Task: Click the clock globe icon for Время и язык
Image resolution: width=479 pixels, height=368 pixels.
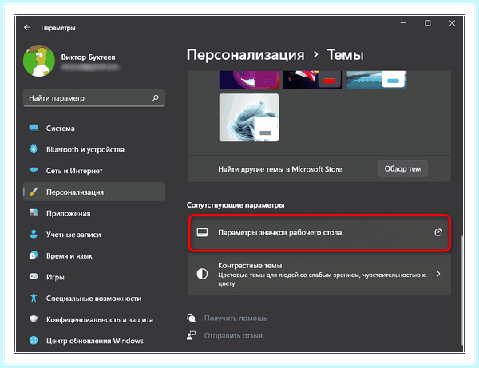Action: pyautogui.click(x=34, y=255)
